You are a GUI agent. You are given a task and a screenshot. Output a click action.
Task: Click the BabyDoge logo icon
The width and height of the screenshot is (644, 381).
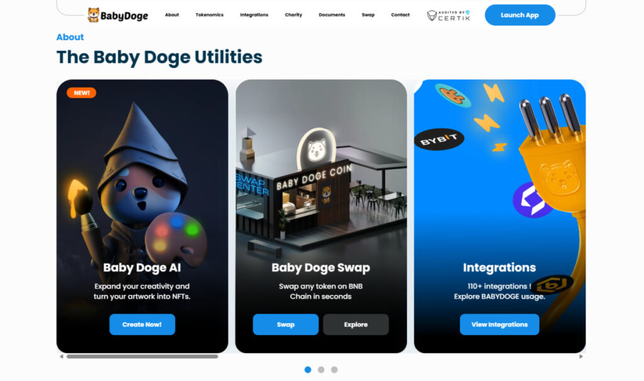coord(93,15)
